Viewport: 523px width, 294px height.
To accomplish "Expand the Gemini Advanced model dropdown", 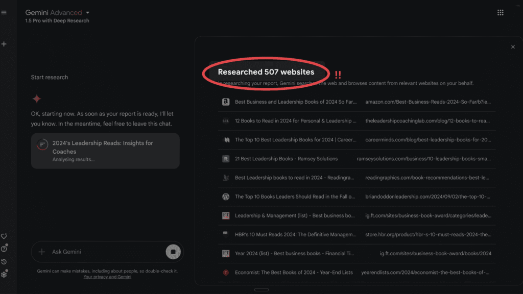I will [x=88, y=13].
